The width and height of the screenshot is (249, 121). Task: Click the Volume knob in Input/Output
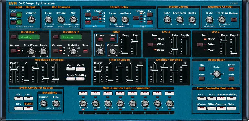tap(32, 20)
